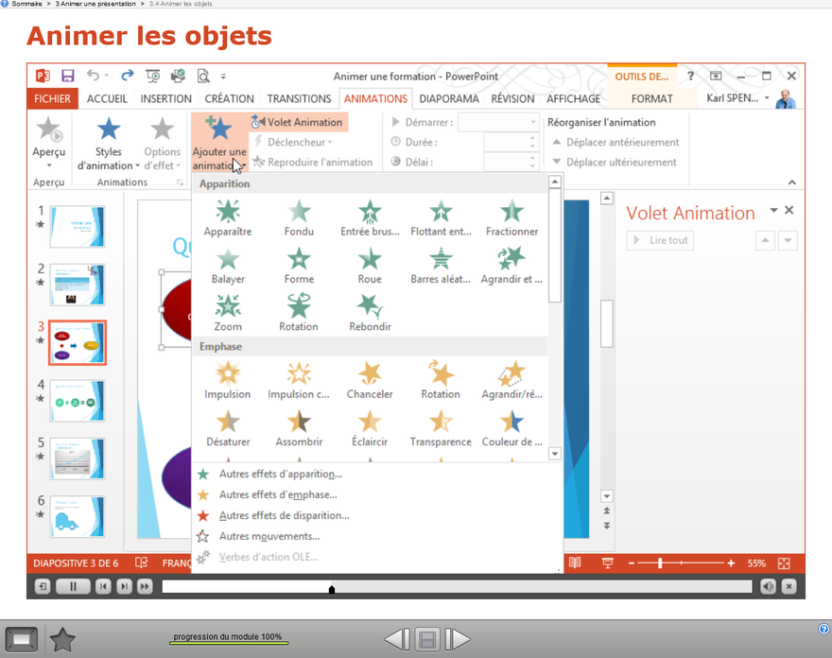Open Autres effets d'apparition...
Screen dimensions: 832x658
pos(280,474)
